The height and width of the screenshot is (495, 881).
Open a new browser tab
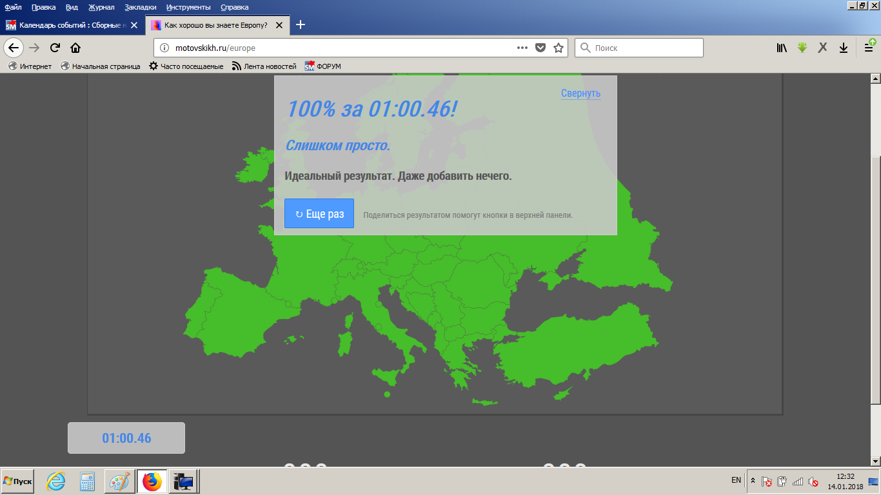coord(301,25)
